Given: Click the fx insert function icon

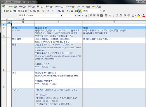Looking at the screenshot, I should click(x=23, y=19).
